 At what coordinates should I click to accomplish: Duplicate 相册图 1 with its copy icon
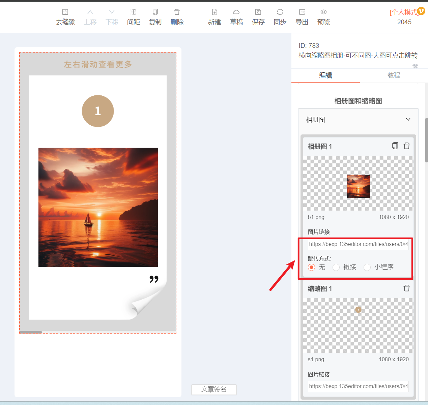[x=395, y=146]
